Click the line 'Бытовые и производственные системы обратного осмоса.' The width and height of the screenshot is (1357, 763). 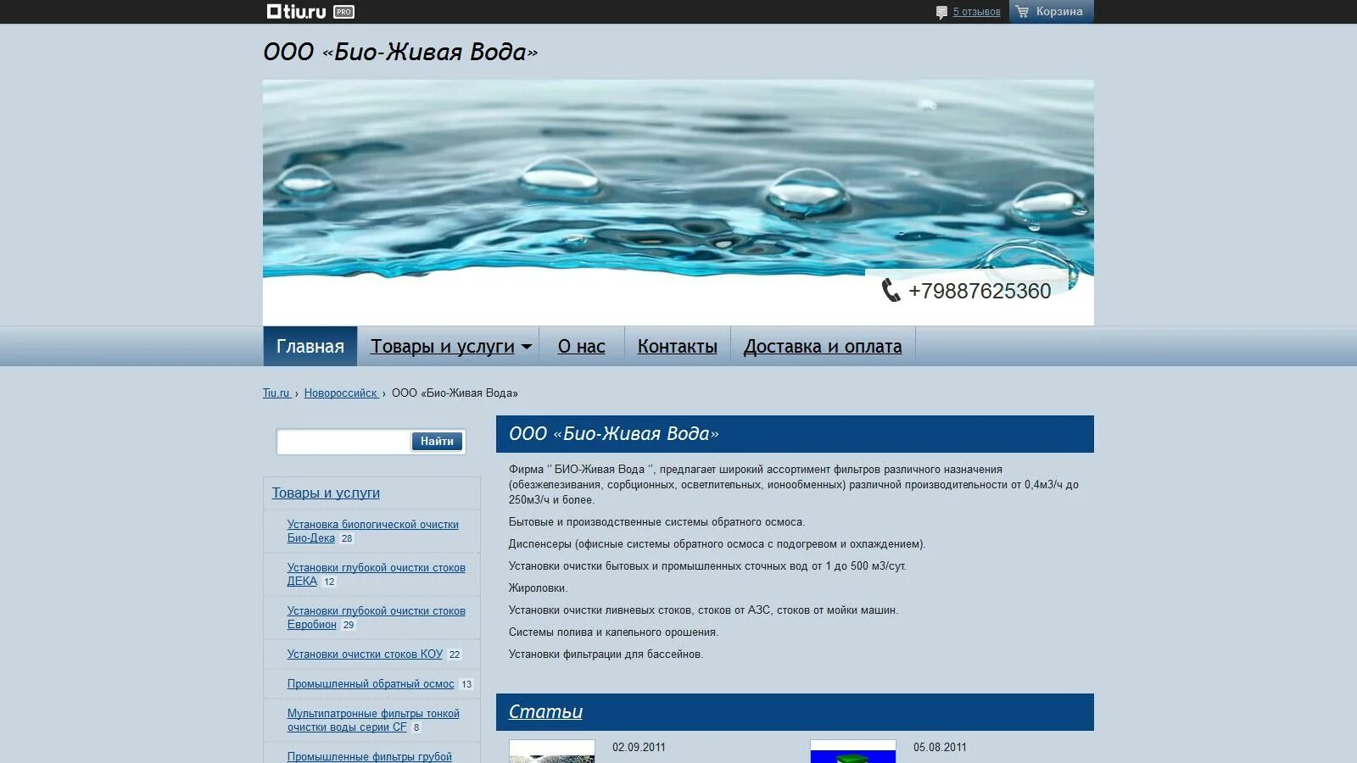pos(657,522)
